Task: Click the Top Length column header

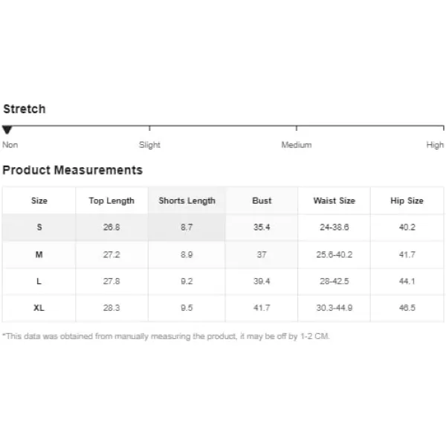Action: point(111,201)
